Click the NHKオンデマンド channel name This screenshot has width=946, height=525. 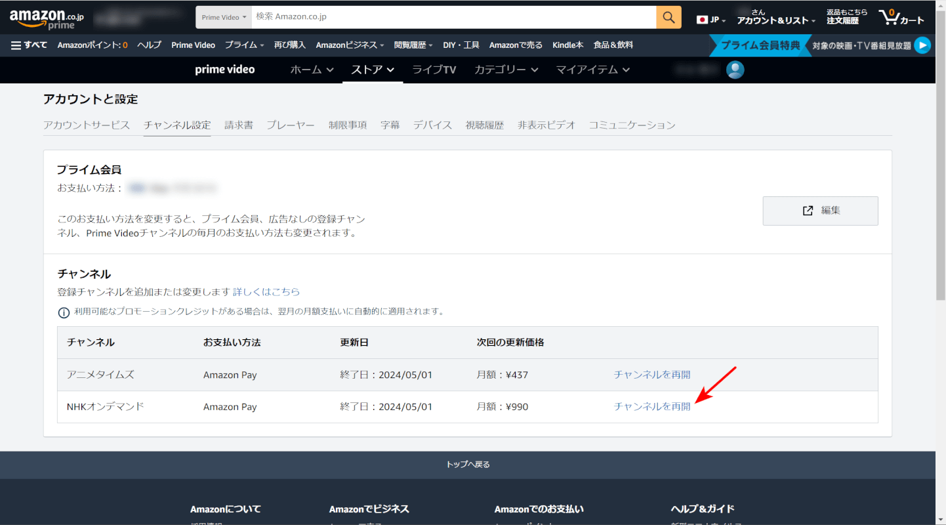coord(106,407)
